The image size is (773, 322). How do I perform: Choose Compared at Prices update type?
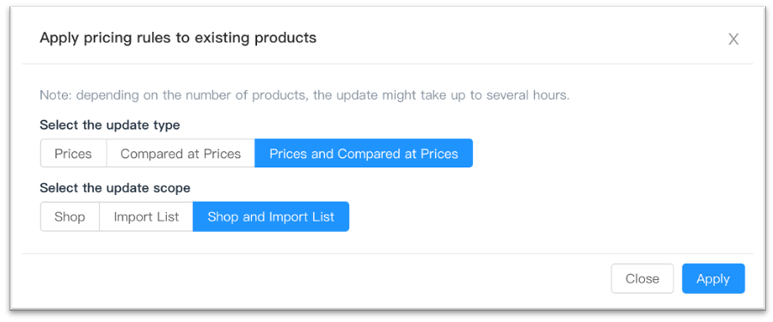(181, 154)
